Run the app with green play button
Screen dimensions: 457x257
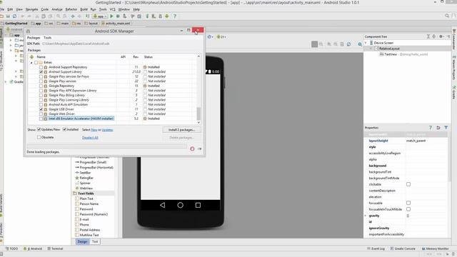pyautogui.click(x=111, y=16)
